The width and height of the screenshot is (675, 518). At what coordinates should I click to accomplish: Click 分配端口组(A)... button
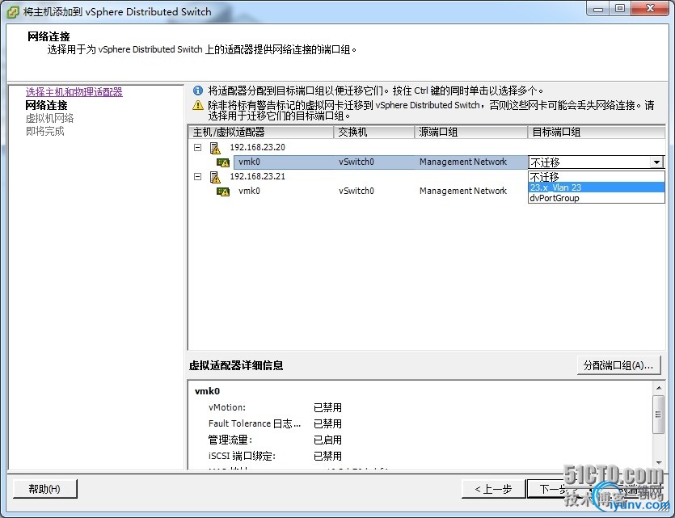click(618, 365)
